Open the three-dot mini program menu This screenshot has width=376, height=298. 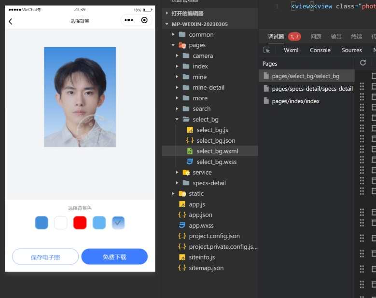click(x=129, y=20)
